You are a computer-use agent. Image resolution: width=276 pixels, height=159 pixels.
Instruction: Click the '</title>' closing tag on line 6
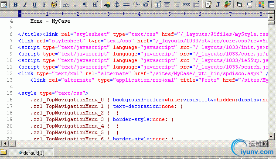[30, 34]
